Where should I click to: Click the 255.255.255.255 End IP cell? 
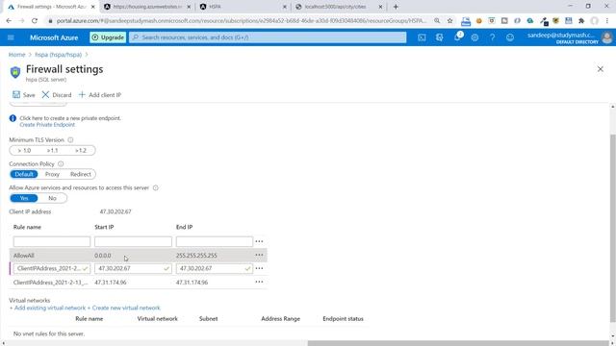tap(196, 256)
